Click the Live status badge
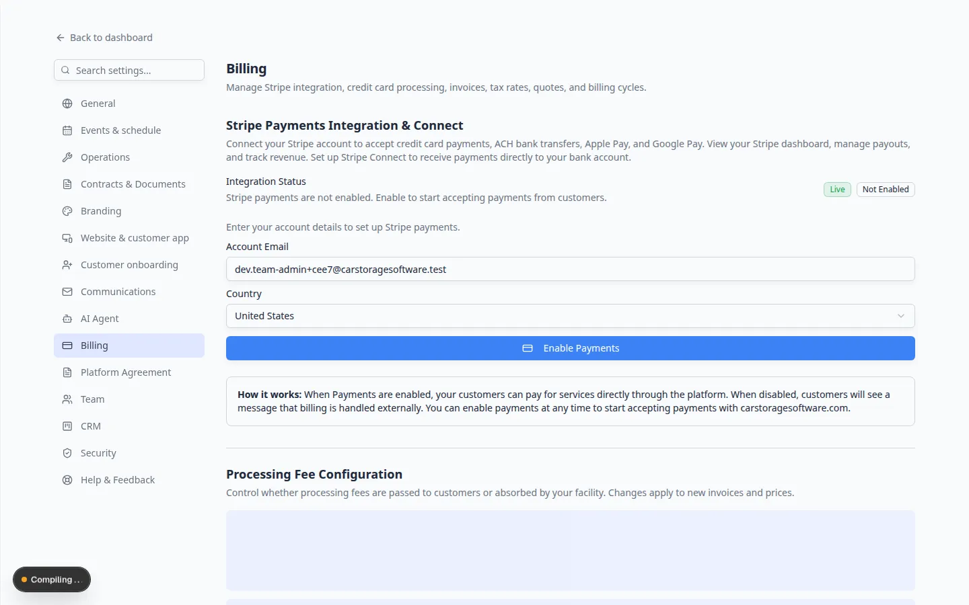 [x=837, y=190]
